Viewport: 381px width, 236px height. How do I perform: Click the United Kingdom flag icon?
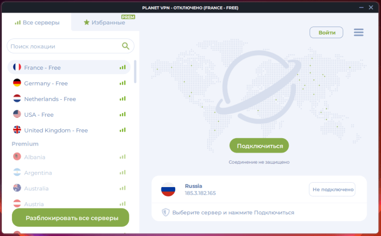pos(17,130)
